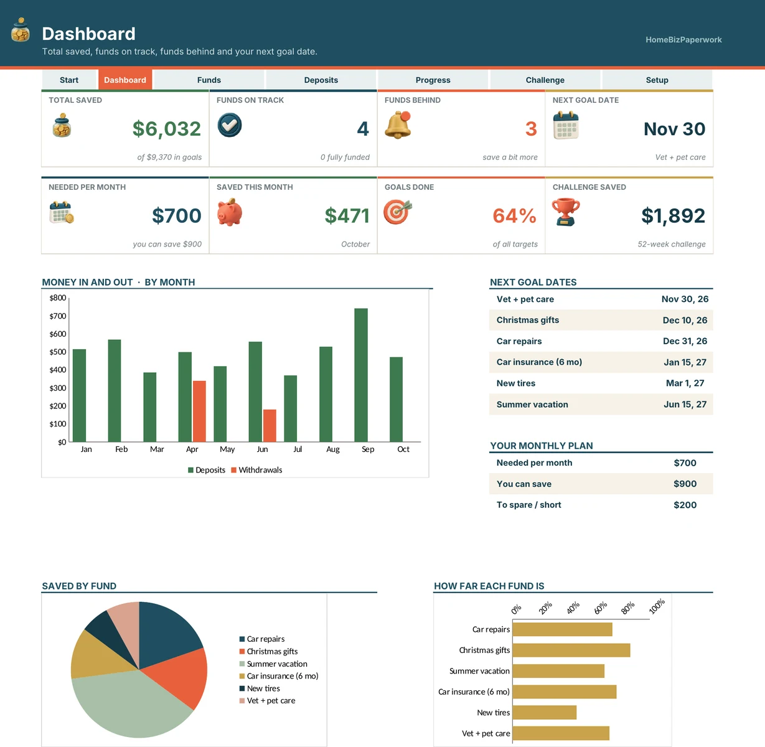This screenshot has width=765, height=747.
Task: Open the Deposits tab
Action: pyautogui.click(x=321, y=80)
